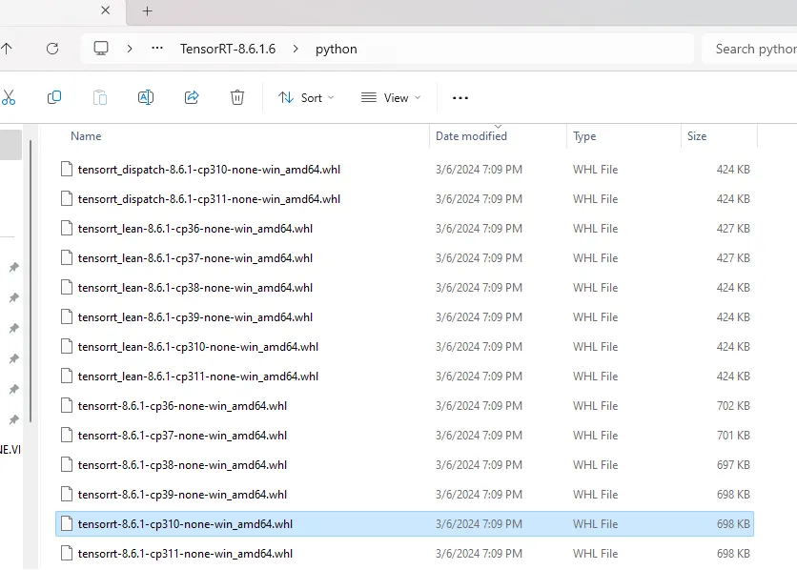Select tensorrt_lean-8.6.1-cp310-none-win_amd64.whl

404,346
